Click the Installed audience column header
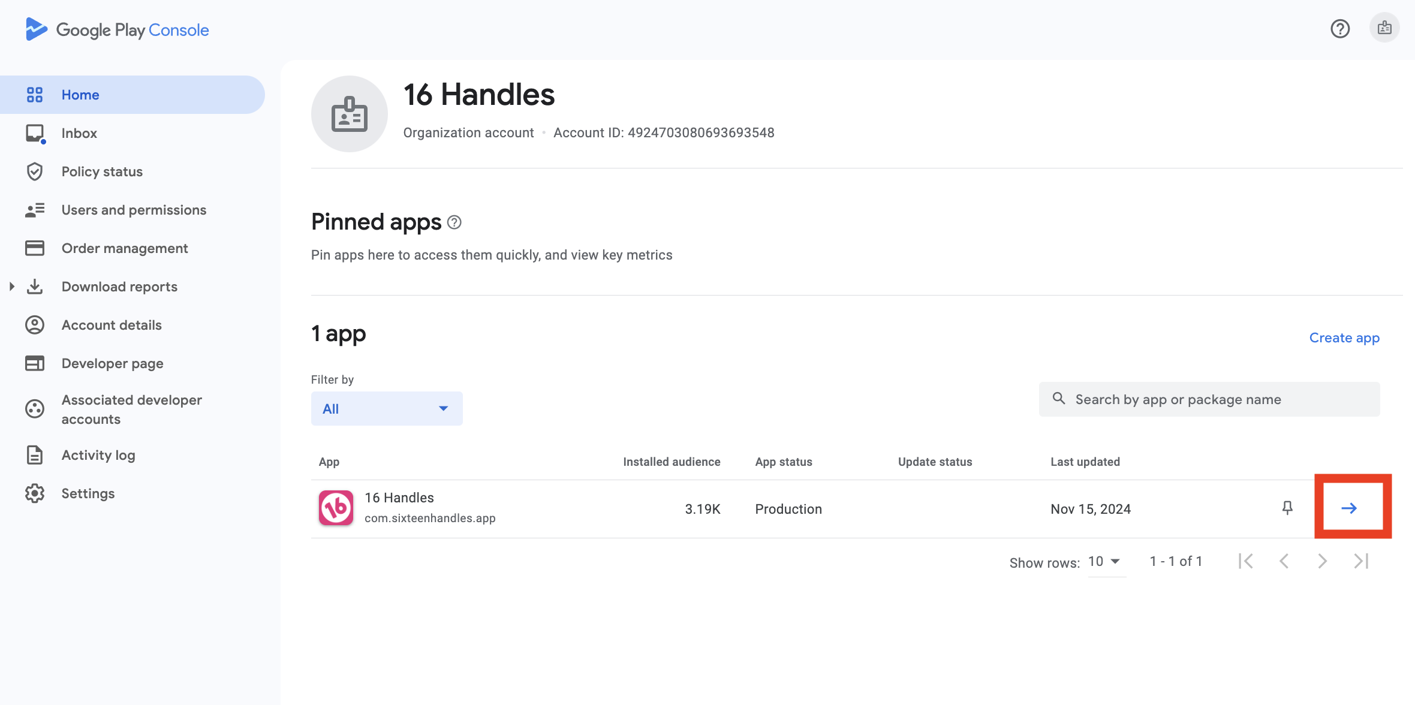 click(672, 462)
